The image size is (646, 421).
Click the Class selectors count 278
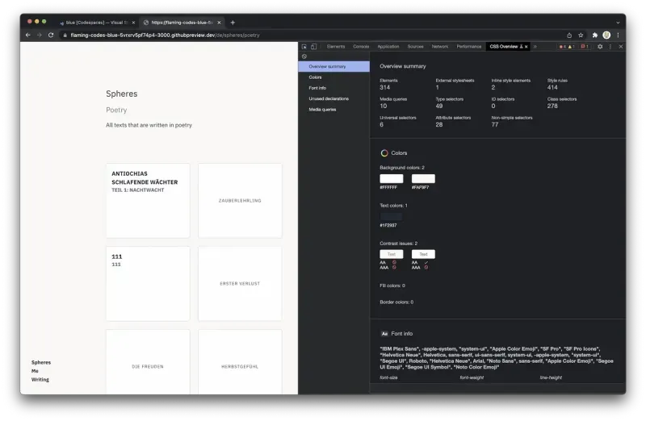552,106
